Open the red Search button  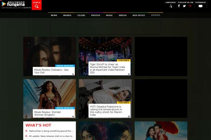[37, 5]
